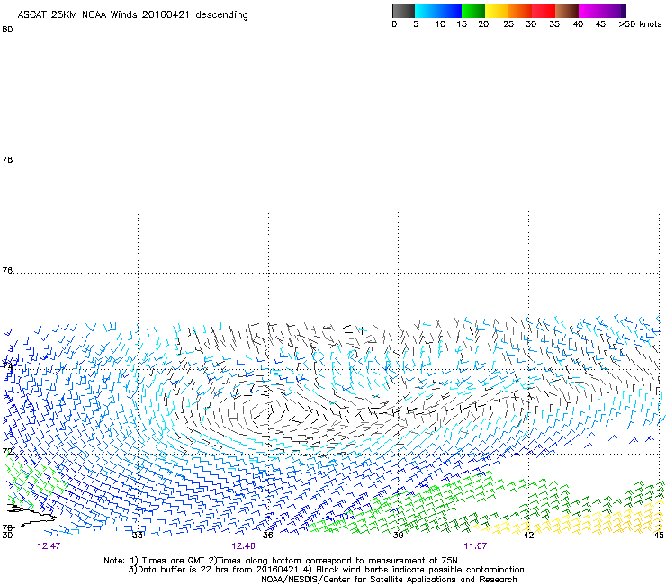Click longitude label 42 on bottom axis
The image size is (666, 585).
(x=528, y=535)
